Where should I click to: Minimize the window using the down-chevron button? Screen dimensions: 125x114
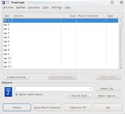click(x=112, y=3)
